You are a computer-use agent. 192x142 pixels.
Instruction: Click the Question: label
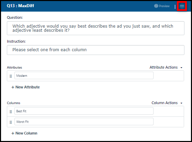15,17
